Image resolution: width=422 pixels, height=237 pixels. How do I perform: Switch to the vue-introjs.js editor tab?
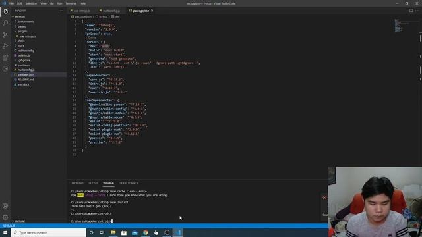(81, 11)
